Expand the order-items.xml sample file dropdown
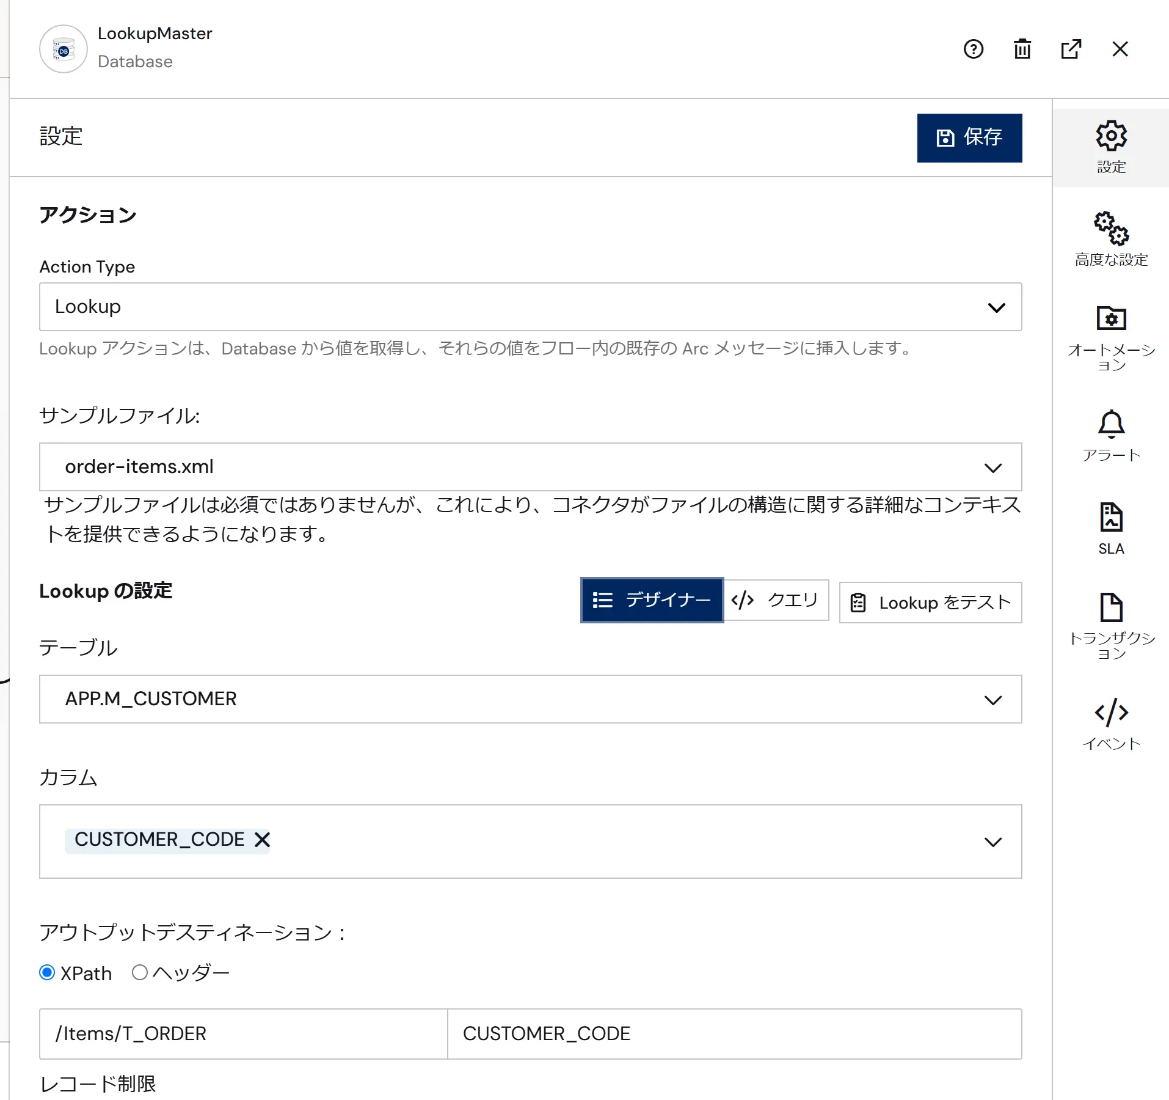 (530, 467)
